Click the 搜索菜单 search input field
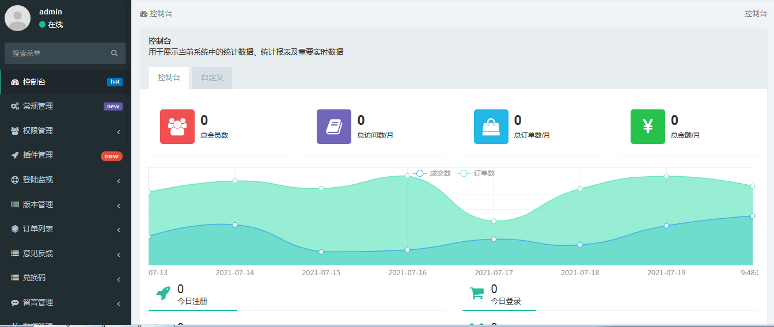This screenshot has height=327, width=774. pos(58,54)
